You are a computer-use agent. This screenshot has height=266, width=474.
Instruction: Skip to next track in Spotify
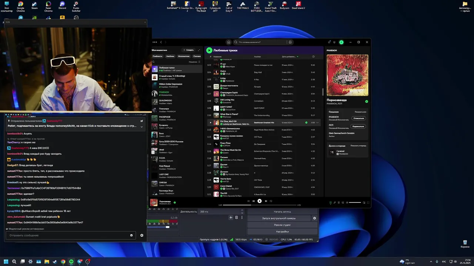266,201
